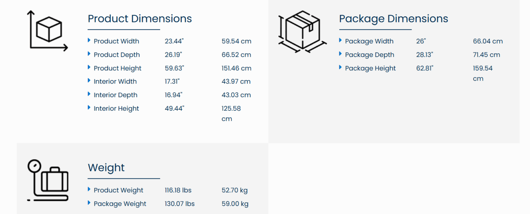The height and width of the screenshot is (214, 530).
Task: Click the Interior Depth label
Action: [x=115, y=95]
